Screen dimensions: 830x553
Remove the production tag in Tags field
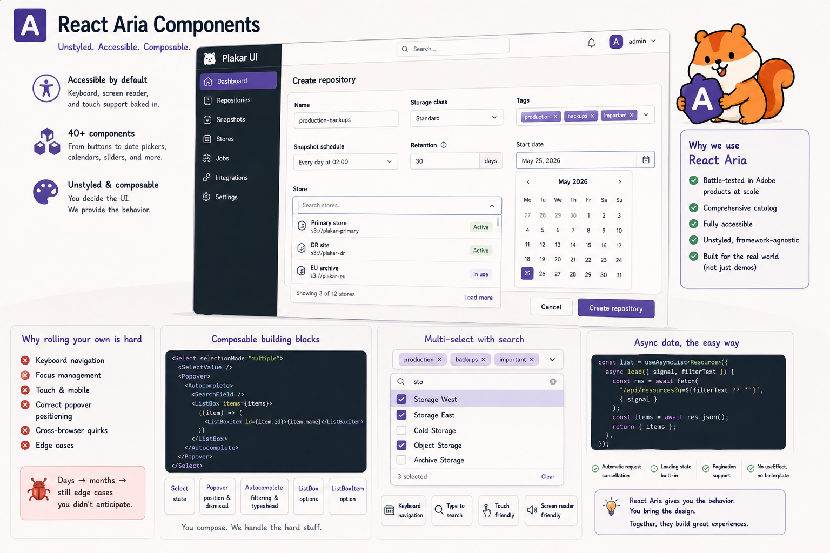555,117
